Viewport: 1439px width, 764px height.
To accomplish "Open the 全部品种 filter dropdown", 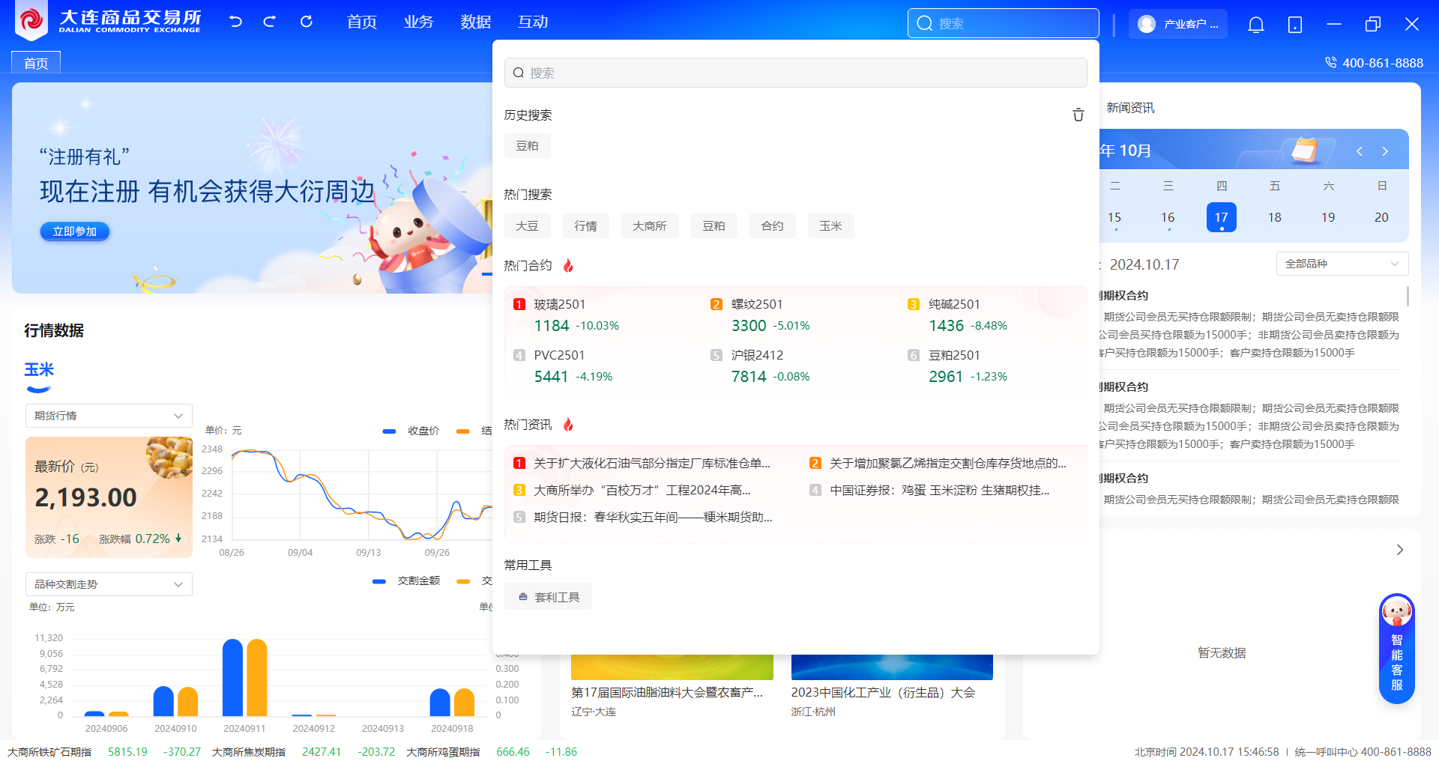I will pos(1342,264).
